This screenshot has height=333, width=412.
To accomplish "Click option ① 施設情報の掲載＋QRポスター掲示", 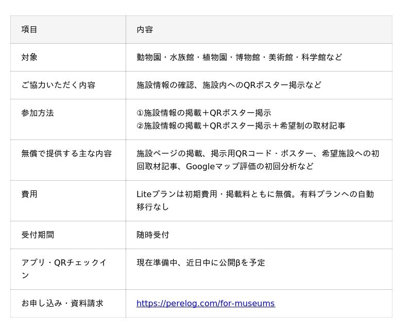I will 204,113.
